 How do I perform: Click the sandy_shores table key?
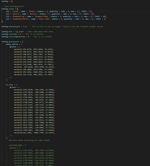point(12,44)
